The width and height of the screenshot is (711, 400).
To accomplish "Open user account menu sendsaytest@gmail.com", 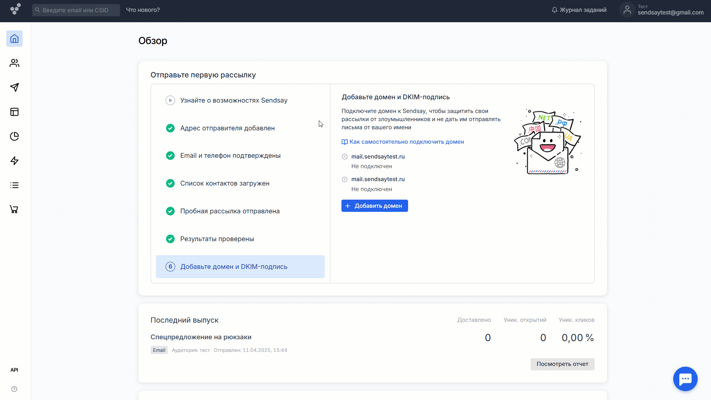I will click(662, 10).
